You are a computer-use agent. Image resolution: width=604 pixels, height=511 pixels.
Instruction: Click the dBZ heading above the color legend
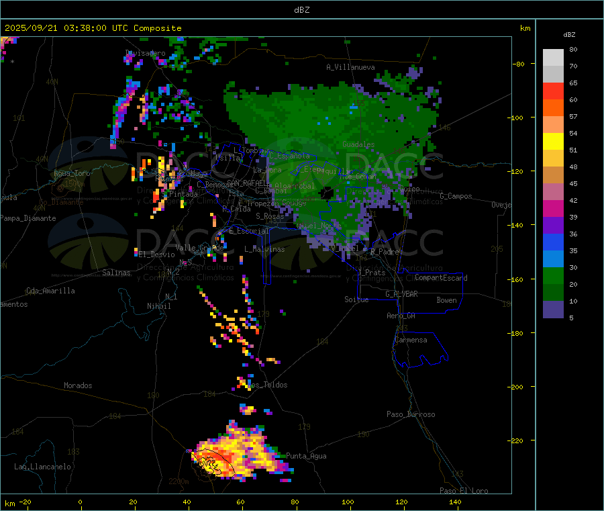[569, 35]
